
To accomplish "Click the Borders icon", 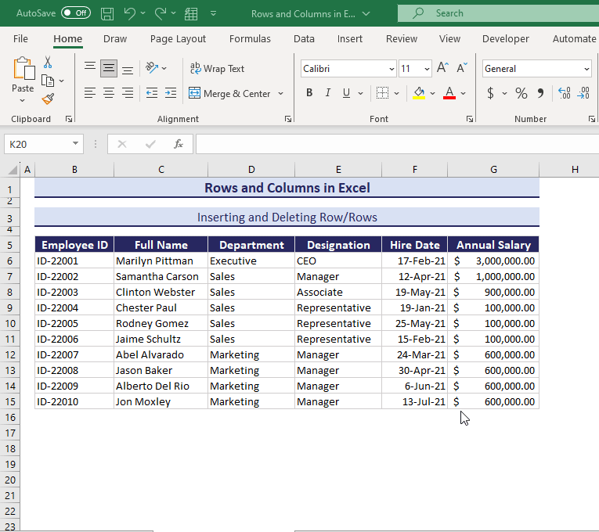I will pos(382,93).
